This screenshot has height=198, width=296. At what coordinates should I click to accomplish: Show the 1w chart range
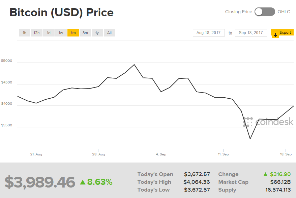click(61, 33)
